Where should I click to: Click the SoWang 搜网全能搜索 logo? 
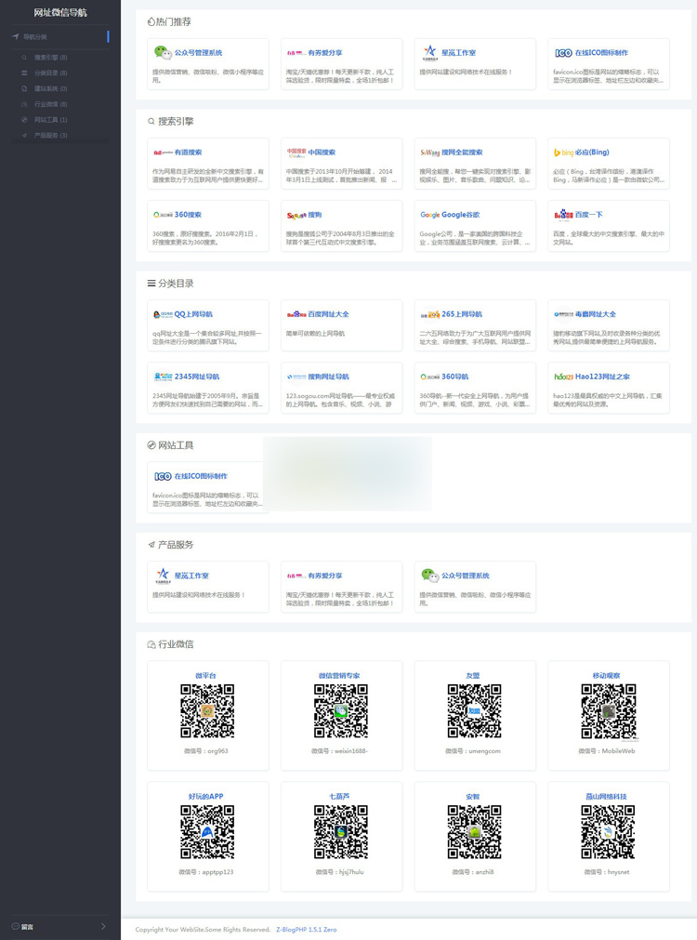(429, 152)
